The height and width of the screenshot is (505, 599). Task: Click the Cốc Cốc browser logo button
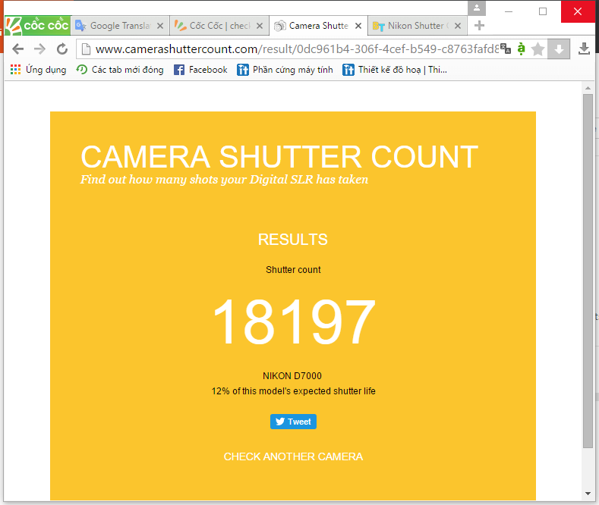[x=36, y=26]
